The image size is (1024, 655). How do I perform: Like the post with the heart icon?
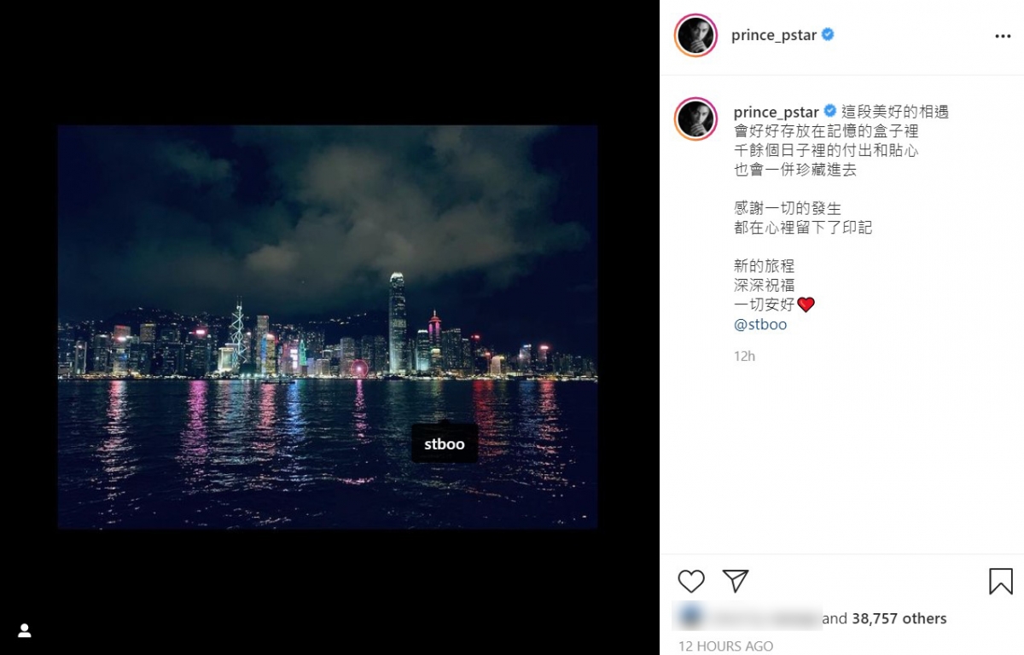coord(691,582)
